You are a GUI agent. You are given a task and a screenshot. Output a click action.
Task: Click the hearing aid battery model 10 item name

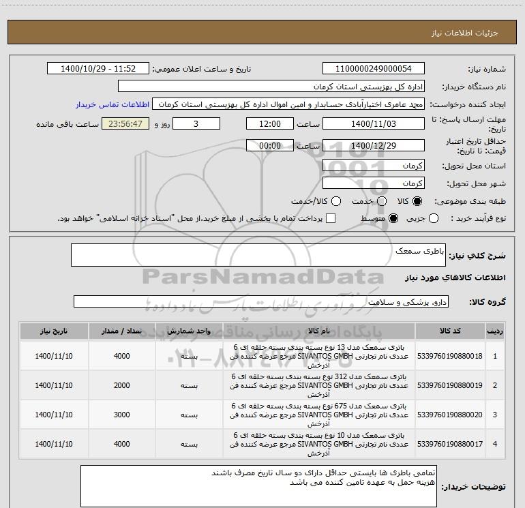(319, 444)
